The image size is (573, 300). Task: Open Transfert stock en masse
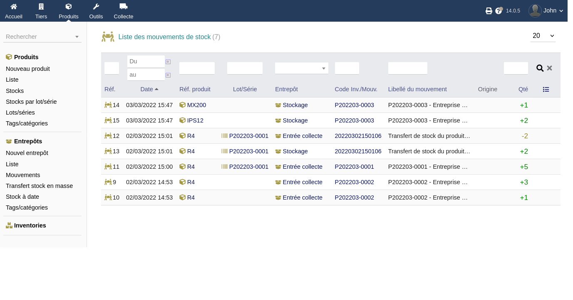coord(40,186)
